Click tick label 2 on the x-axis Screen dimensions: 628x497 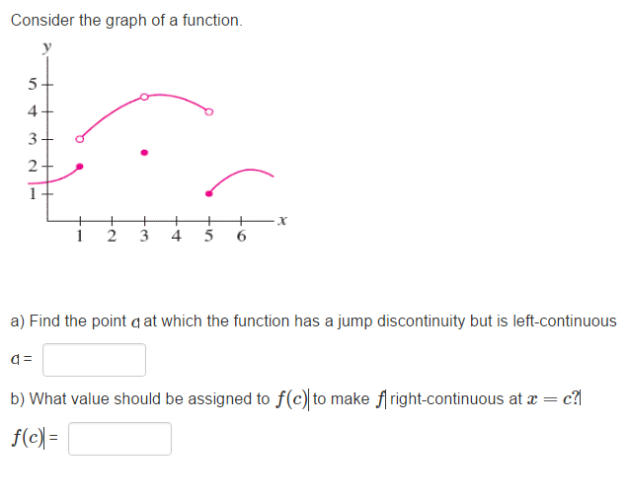(112, 237)
